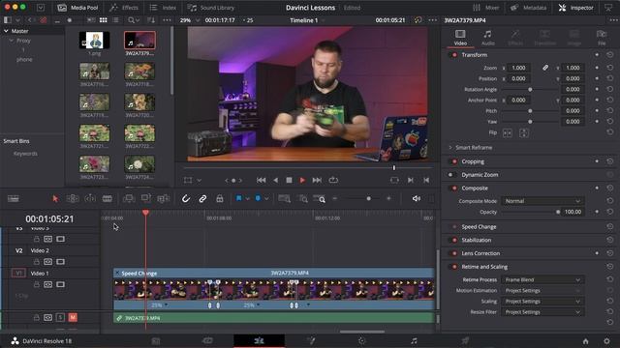Click the link Zoom X/Y icon
Viewport: 620px width, 348px height.
545,68
